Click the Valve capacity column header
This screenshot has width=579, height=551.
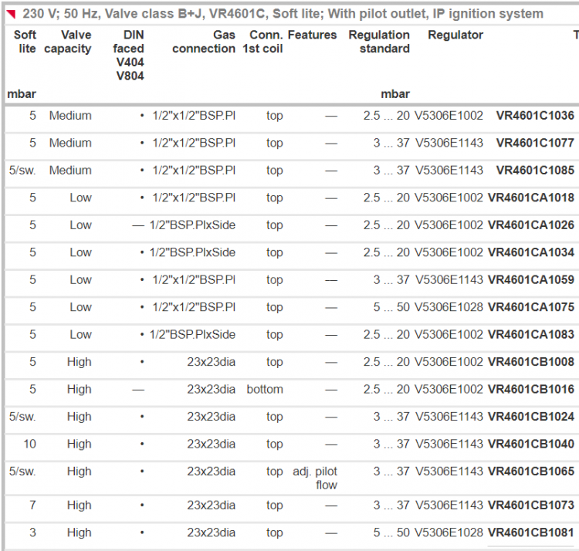(68, 42)
